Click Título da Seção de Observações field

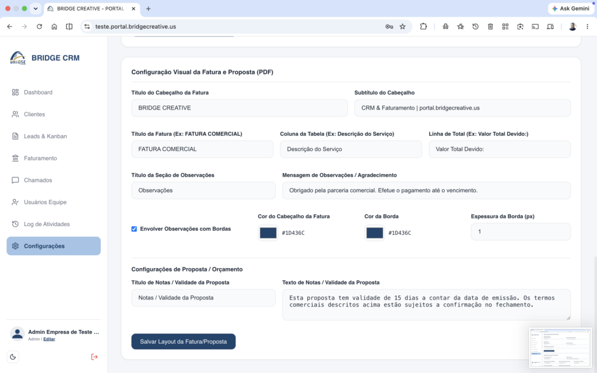coord(203,191)
